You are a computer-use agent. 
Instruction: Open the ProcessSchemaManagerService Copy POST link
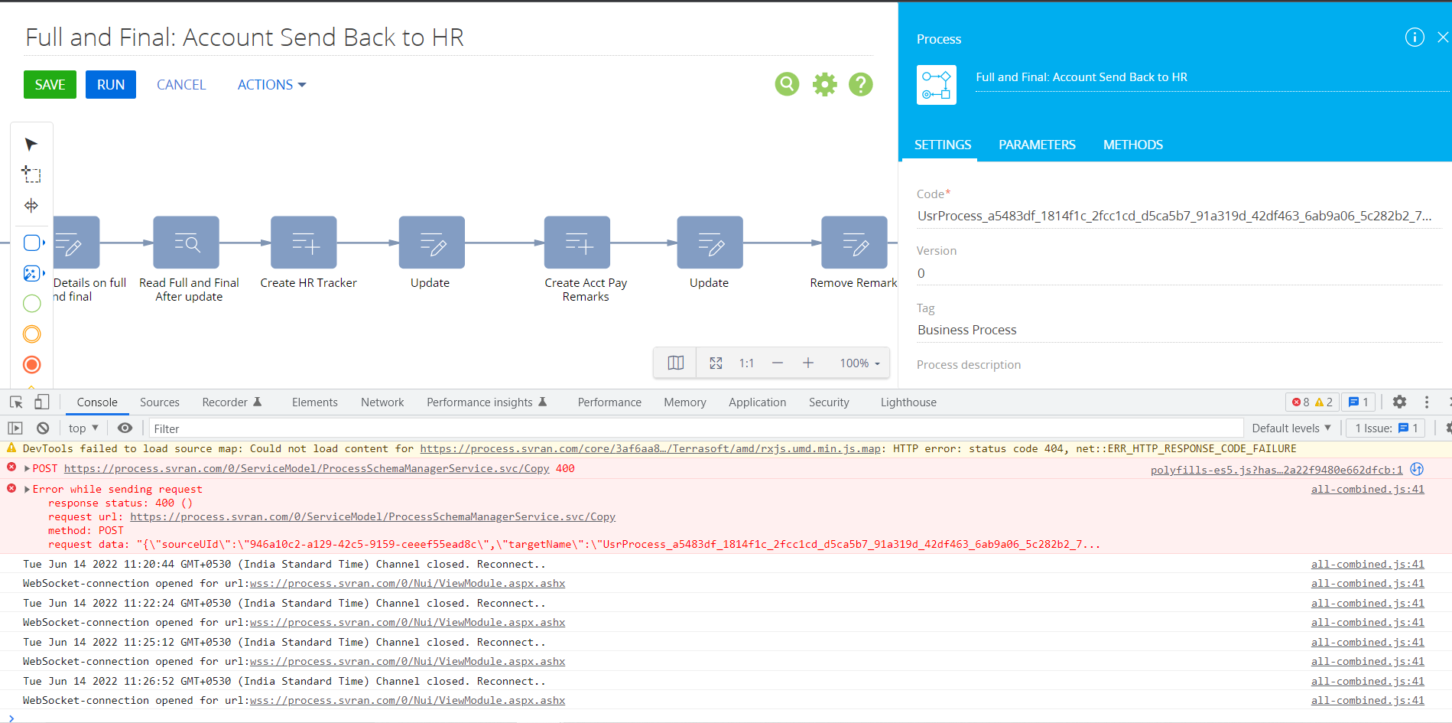coord(307,468)
